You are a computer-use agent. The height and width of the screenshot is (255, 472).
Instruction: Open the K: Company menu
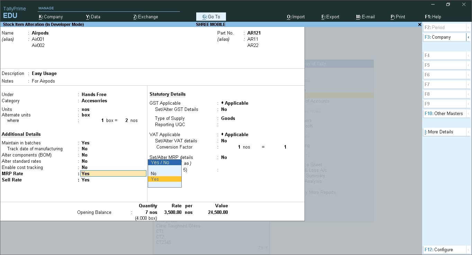pos(51,16)
